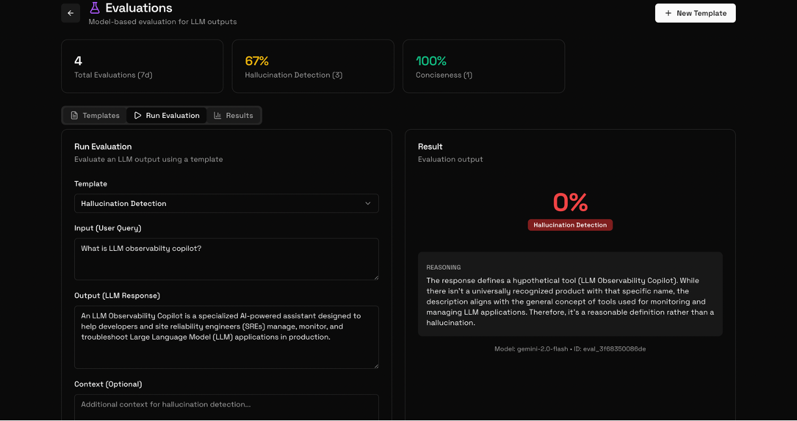
Task: Click the bar chart icon on Results tab
Action: coord(217,115)
